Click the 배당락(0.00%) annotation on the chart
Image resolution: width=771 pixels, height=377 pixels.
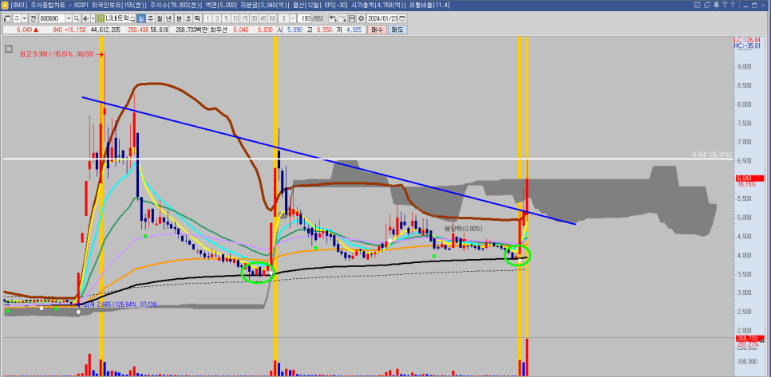463,229
